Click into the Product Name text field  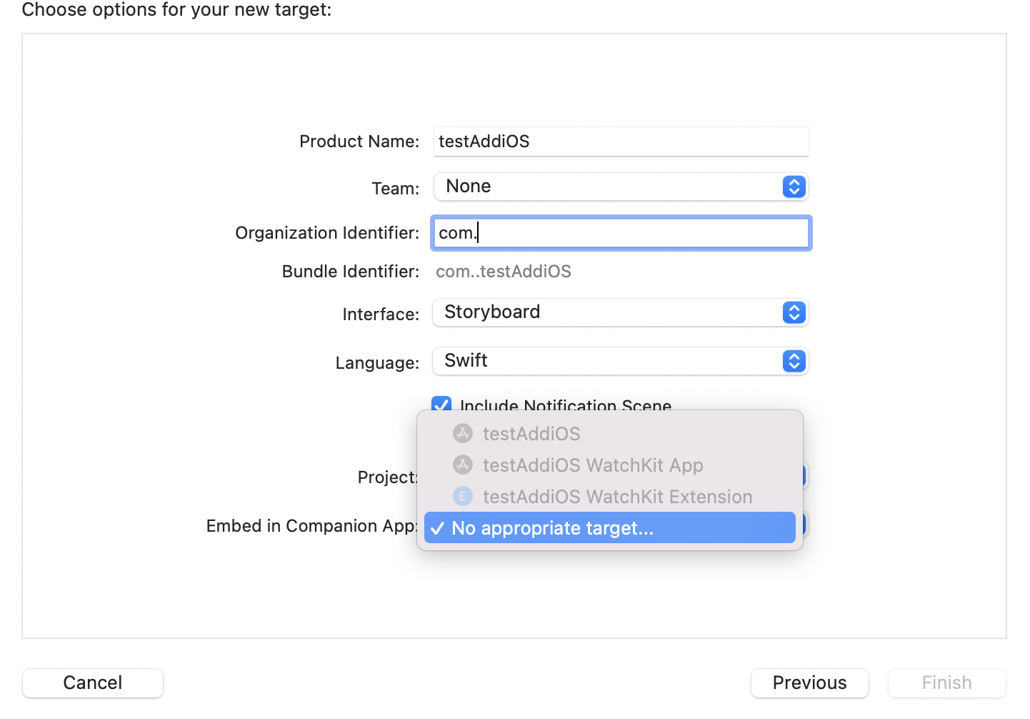(x=621, y=142)
